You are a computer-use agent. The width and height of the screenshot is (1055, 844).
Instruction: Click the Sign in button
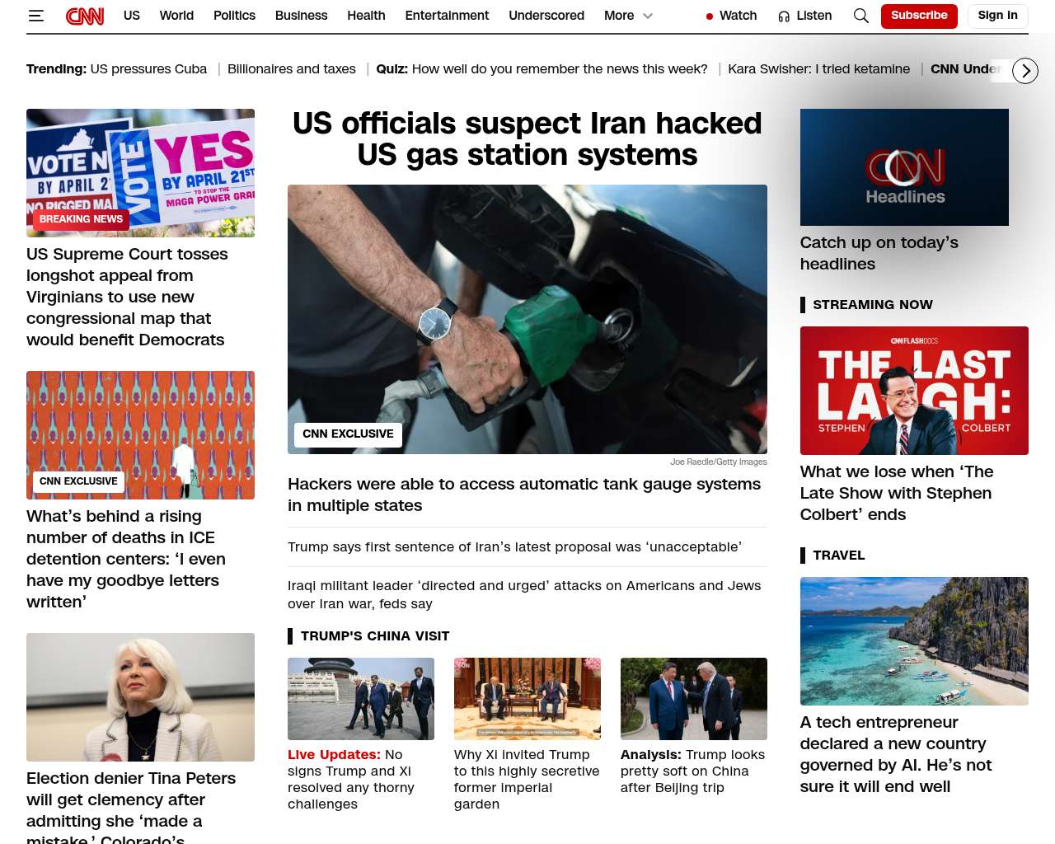997,16
